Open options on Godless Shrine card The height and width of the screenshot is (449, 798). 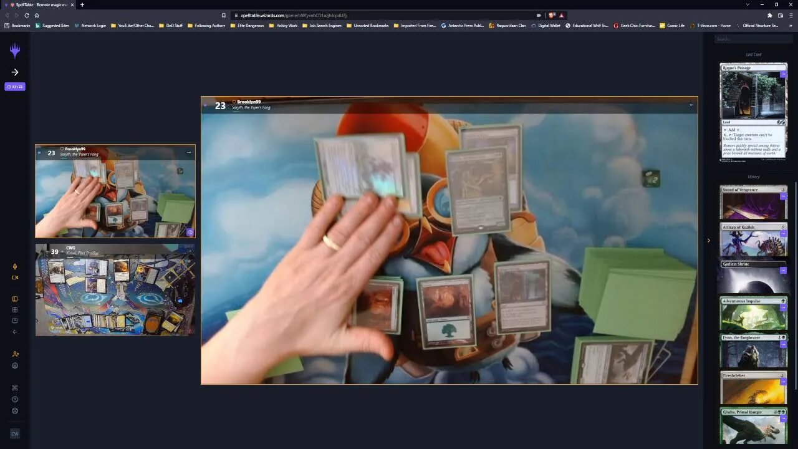tap(784, 271)
